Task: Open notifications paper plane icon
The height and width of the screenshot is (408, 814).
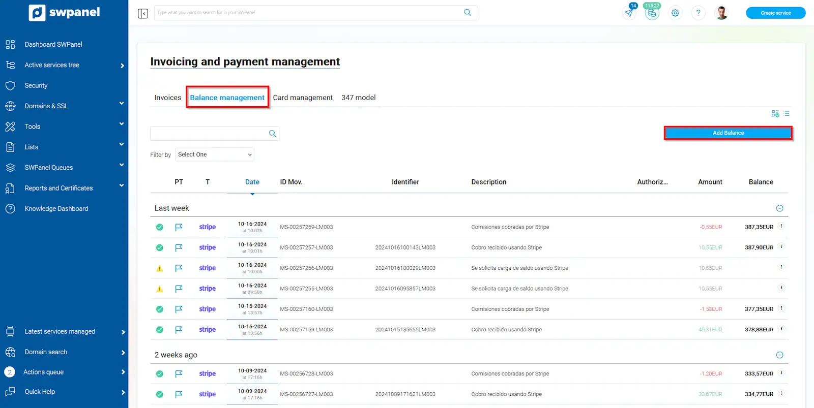Action: (x=629, y=13)
